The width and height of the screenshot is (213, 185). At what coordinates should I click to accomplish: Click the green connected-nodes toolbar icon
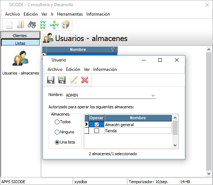43,25
